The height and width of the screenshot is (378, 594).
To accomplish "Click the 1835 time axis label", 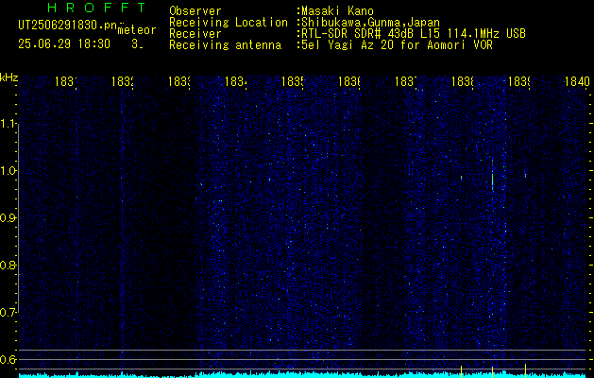I will 293,81.
